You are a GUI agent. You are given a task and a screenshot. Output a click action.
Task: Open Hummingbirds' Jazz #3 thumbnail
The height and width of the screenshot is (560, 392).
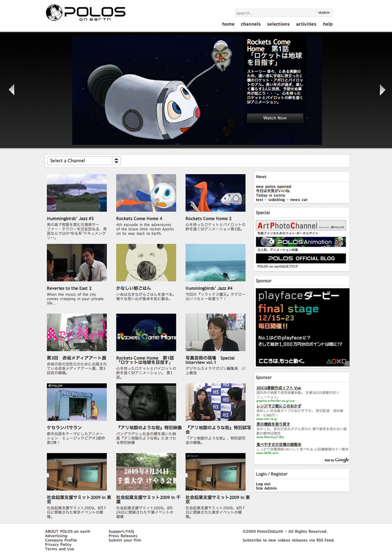pos(77,193)
